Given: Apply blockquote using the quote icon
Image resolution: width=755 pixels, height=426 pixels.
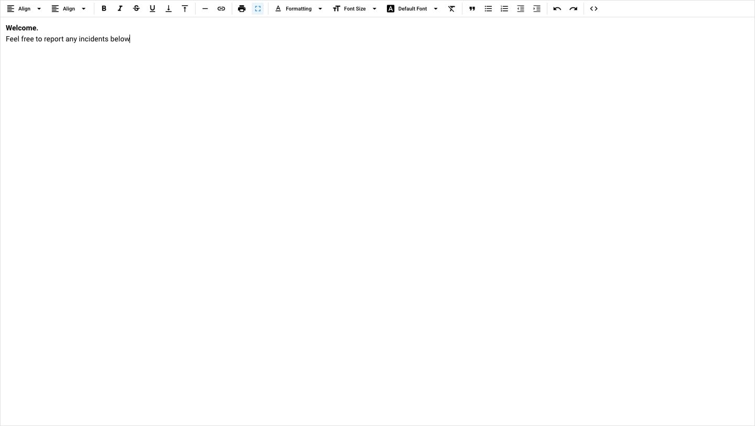Looking at the screenshot, I should coord(472,9).
